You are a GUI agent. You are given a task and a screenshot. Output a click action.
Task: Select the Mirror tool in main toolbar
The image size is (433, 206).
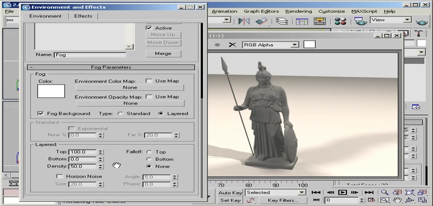pyautogui.click(x=244, y=21)
